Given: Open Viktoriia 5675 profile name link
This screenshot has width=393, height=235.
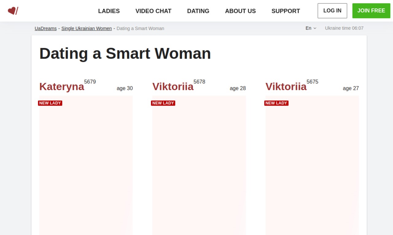Looking at the screenshot, I should click(286, 87).
